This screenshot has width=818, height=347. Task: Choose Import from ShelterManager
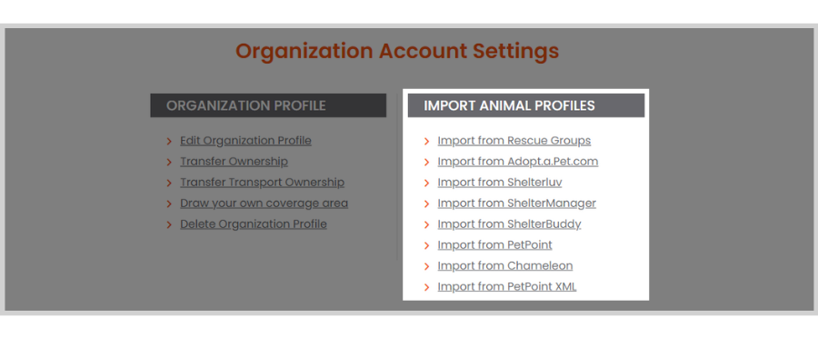coord(516,203)
